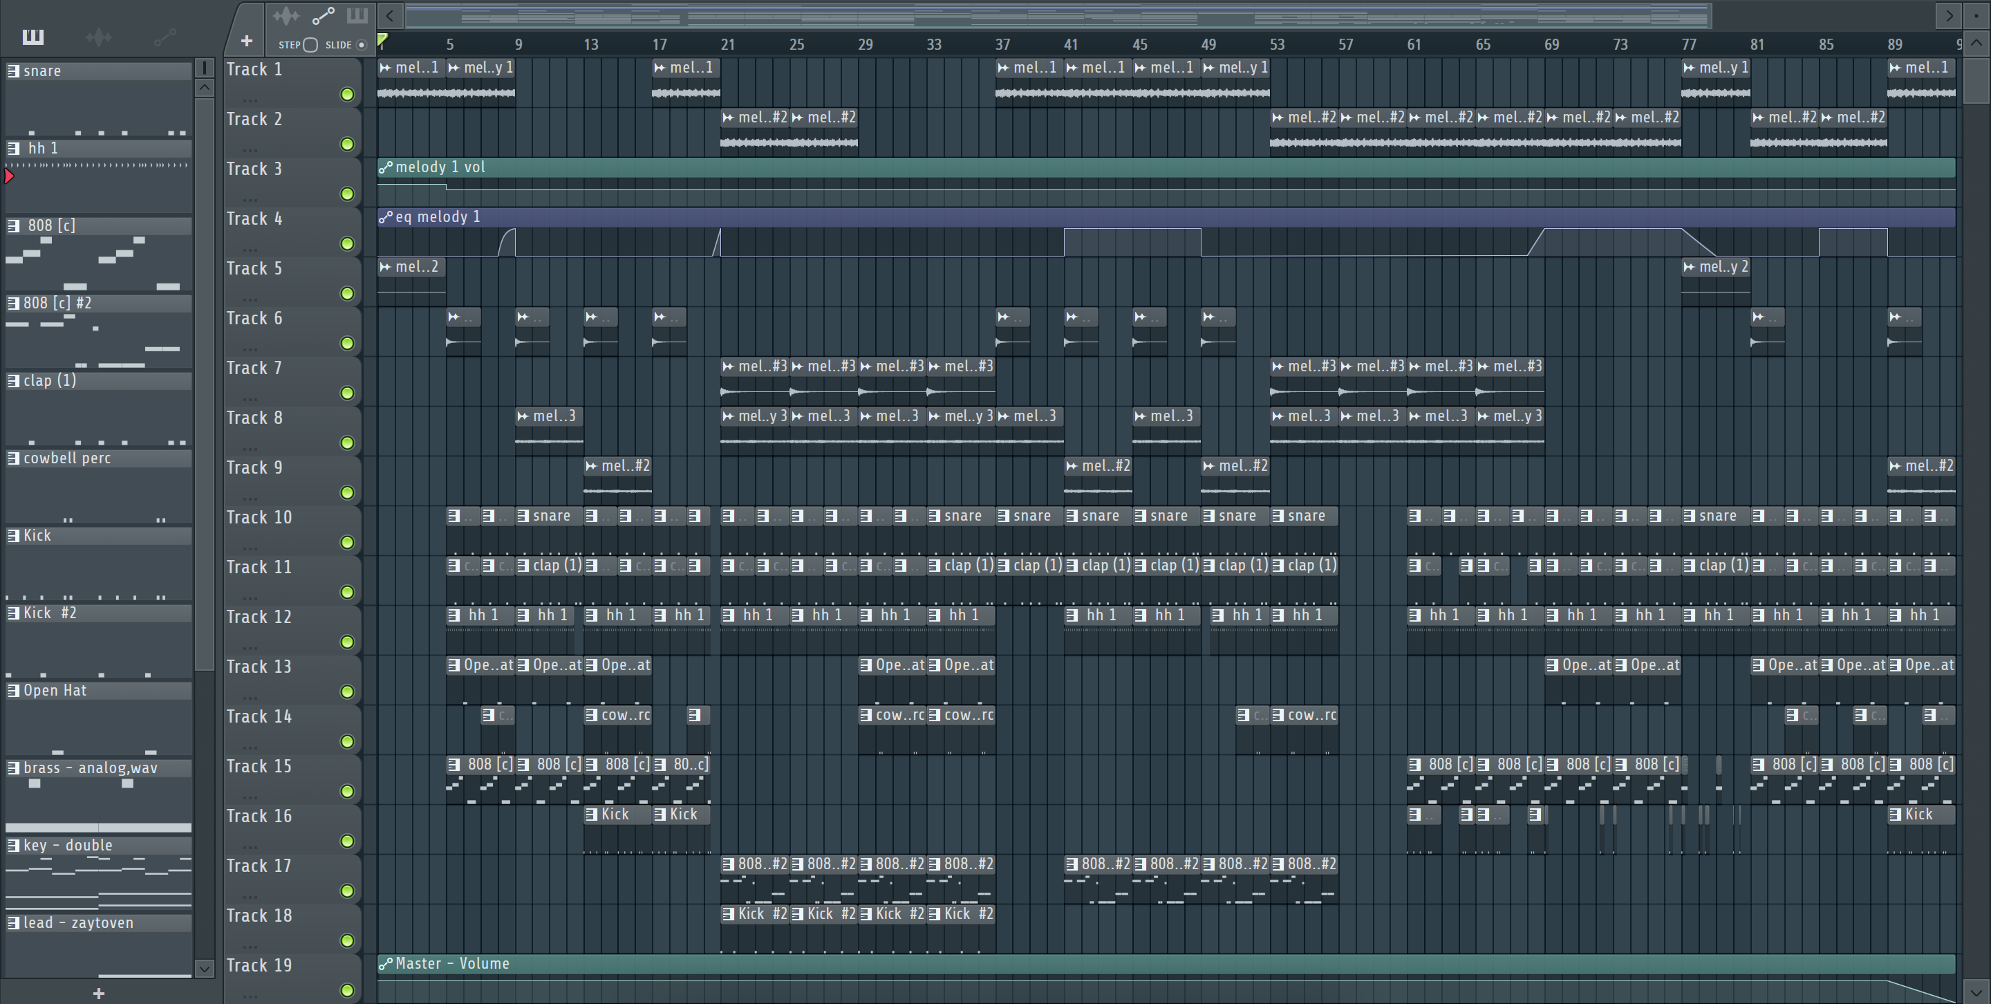1991x1004 pixels.
Task: Mute Track 19 with its green light
Action: pyautogui.click(x=347, y=990)
